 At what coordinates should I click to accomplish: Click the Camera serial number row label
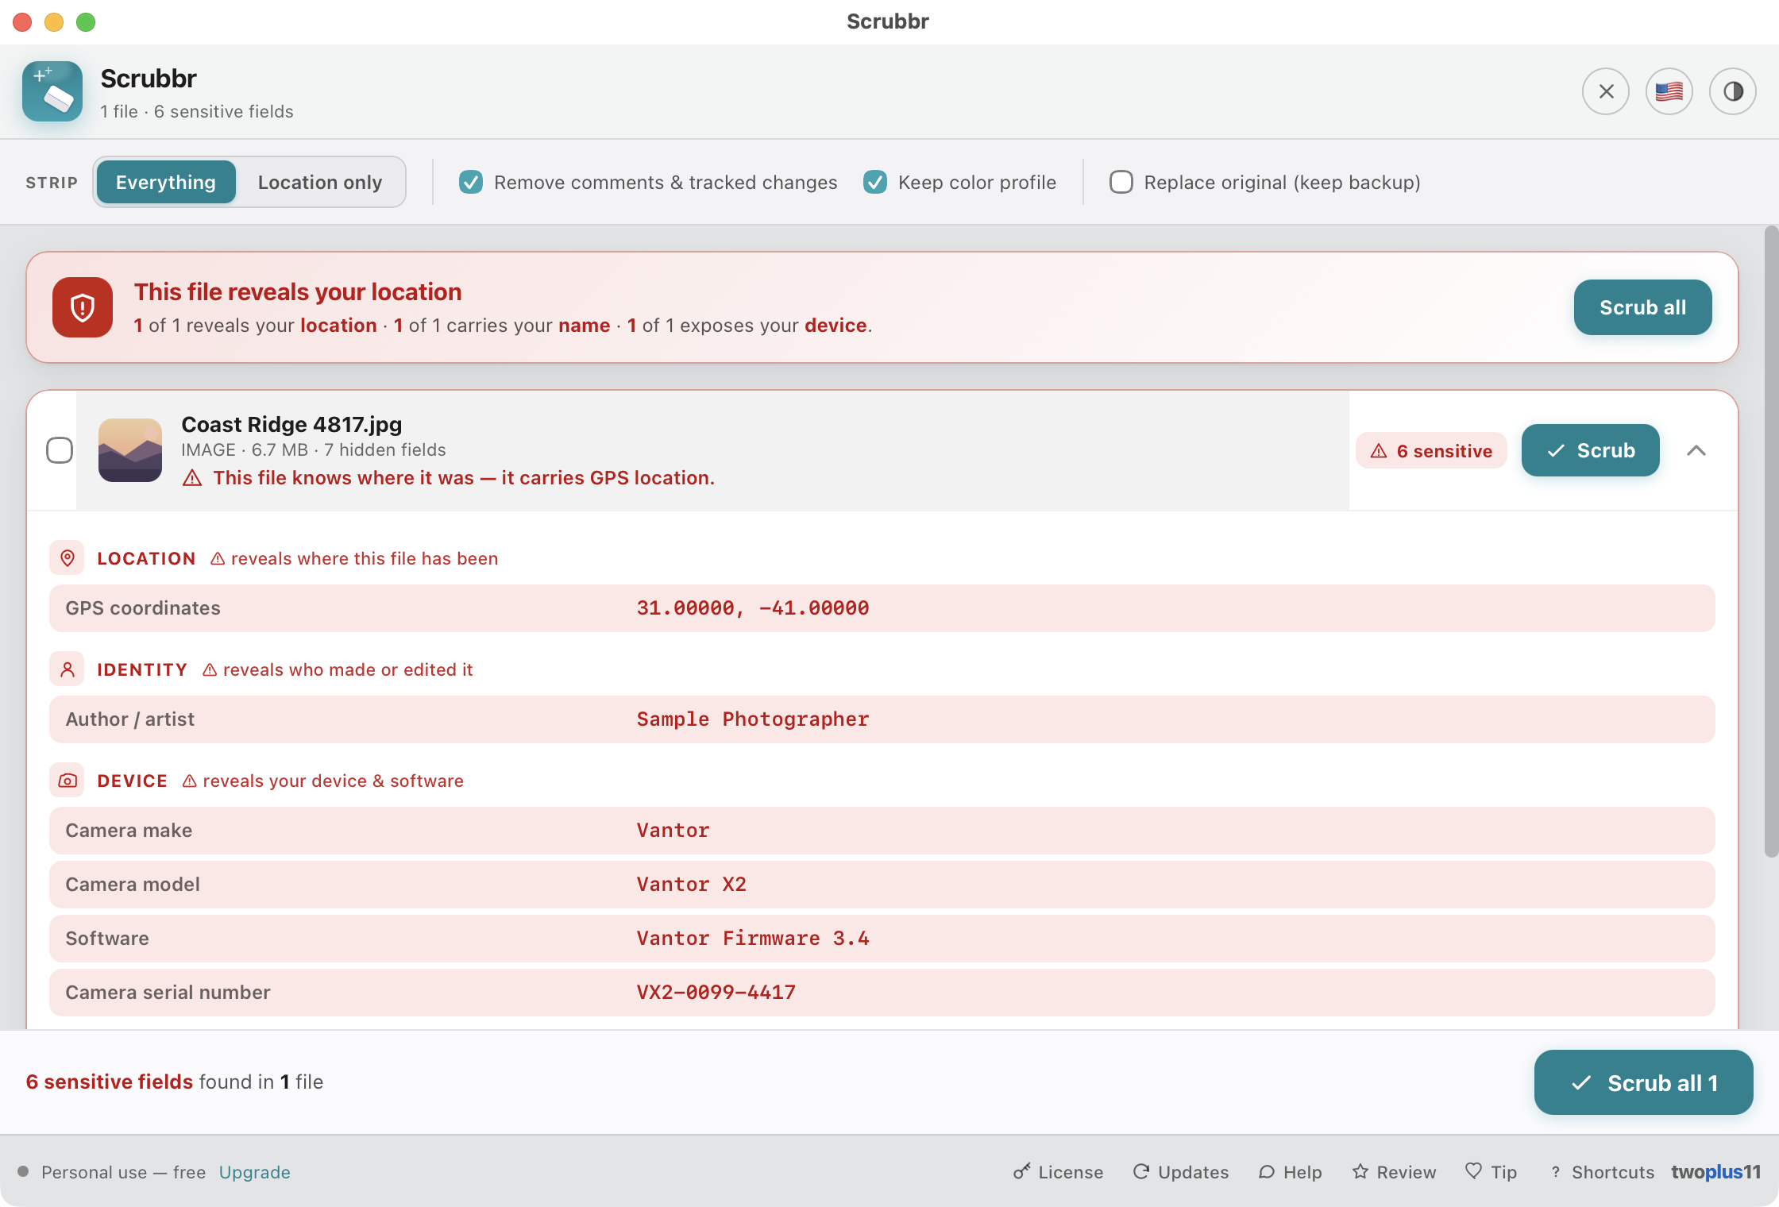pyautogui.click(x=168, y=993)
